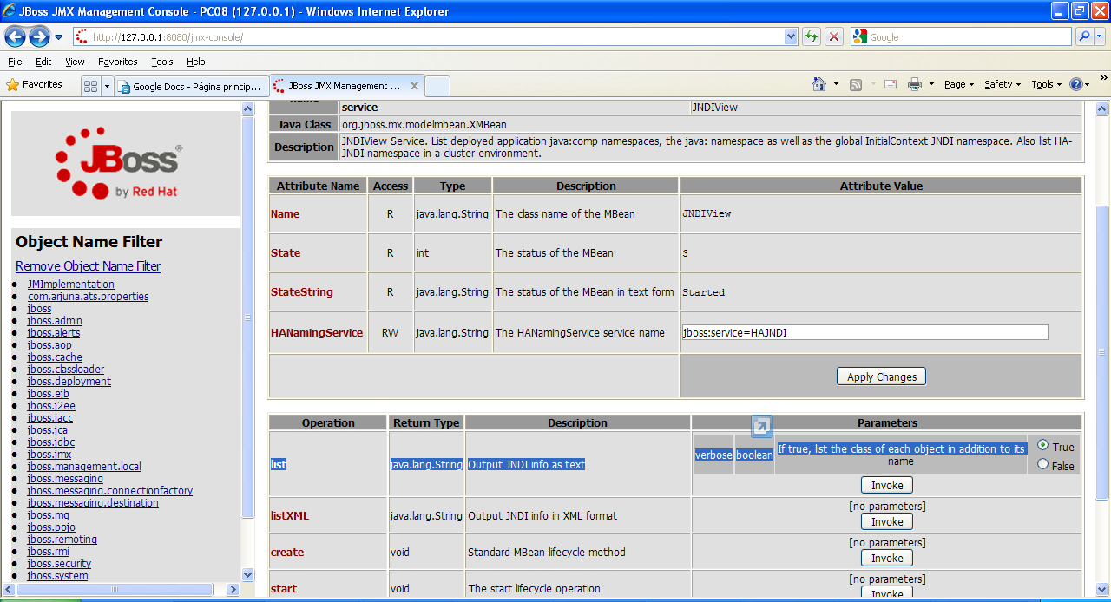Click the Forward navigation arrow
The width and height of the screenshot is (1111, 602).
(x=38, y=36)
